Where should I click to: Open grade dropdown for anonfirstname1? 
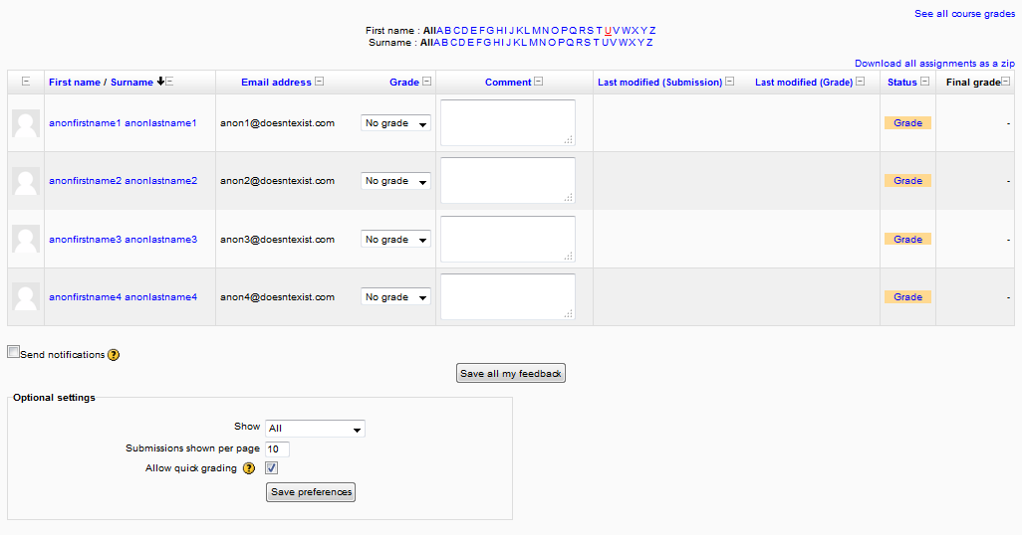pyautogui.click(x=395, y=123)
